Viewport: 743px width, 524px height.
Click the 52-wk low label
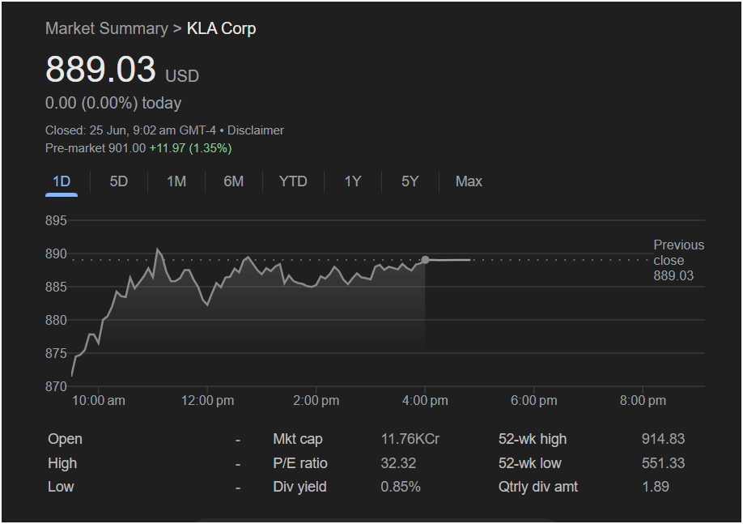[530, 463]
